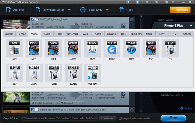Switch to the Audio tab

[x=47, y=34]
